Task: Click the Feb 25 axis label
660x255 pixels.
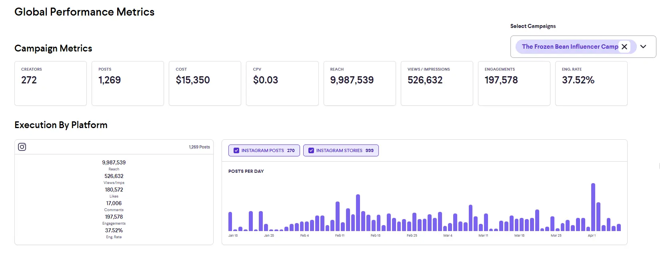Action: (412, 235)
